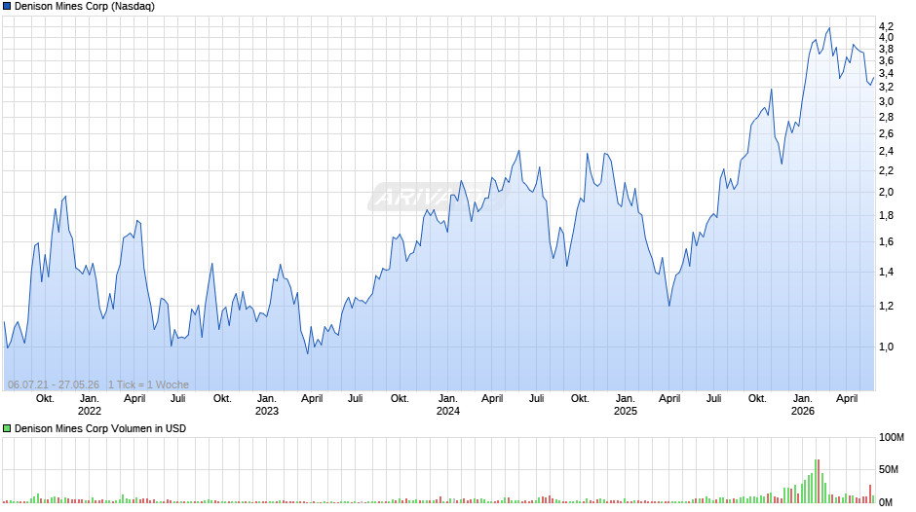
Task: Click the green volume legend square
Action: pos(7,428)
